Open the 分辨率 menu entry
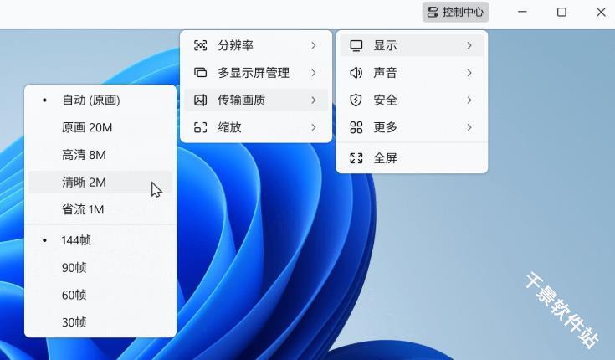The width and height of the screenshot is (615, 360). click(256, 45)
